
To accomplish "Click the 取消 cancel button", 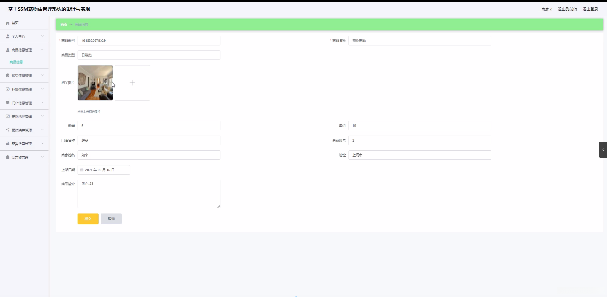I will [111, 219].
